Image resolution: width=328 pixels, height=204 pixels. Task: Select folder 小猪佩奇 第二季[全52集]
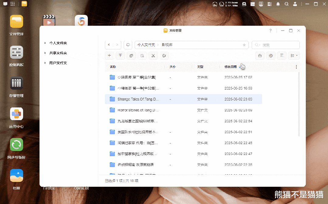183,77
